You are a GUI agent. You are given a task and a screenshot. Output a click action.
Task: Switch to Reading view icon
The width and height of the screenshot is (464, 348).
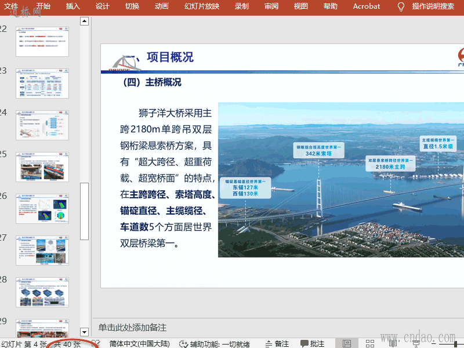click(393, 343)
